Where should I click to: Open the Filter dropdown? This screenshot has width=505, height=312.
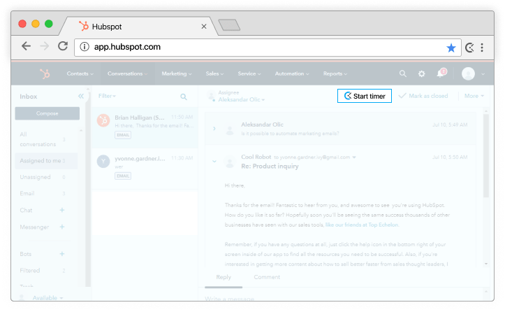coord(107,96)
